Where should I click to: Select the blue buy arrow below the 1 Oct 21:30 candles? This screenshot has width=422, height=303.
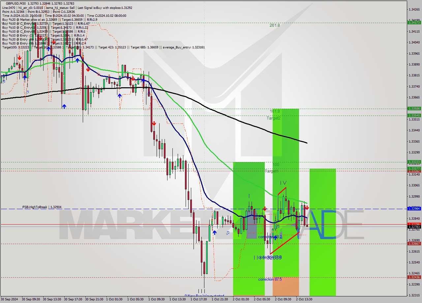(x=215, y=232)
